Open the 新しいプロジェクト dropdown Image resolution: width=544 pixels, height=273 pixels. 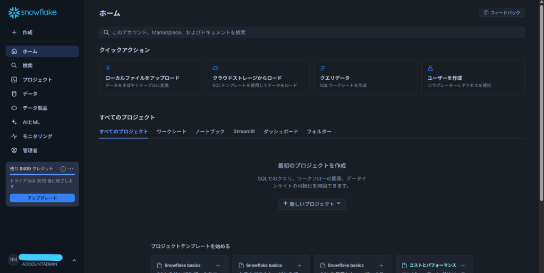point(311,204)
